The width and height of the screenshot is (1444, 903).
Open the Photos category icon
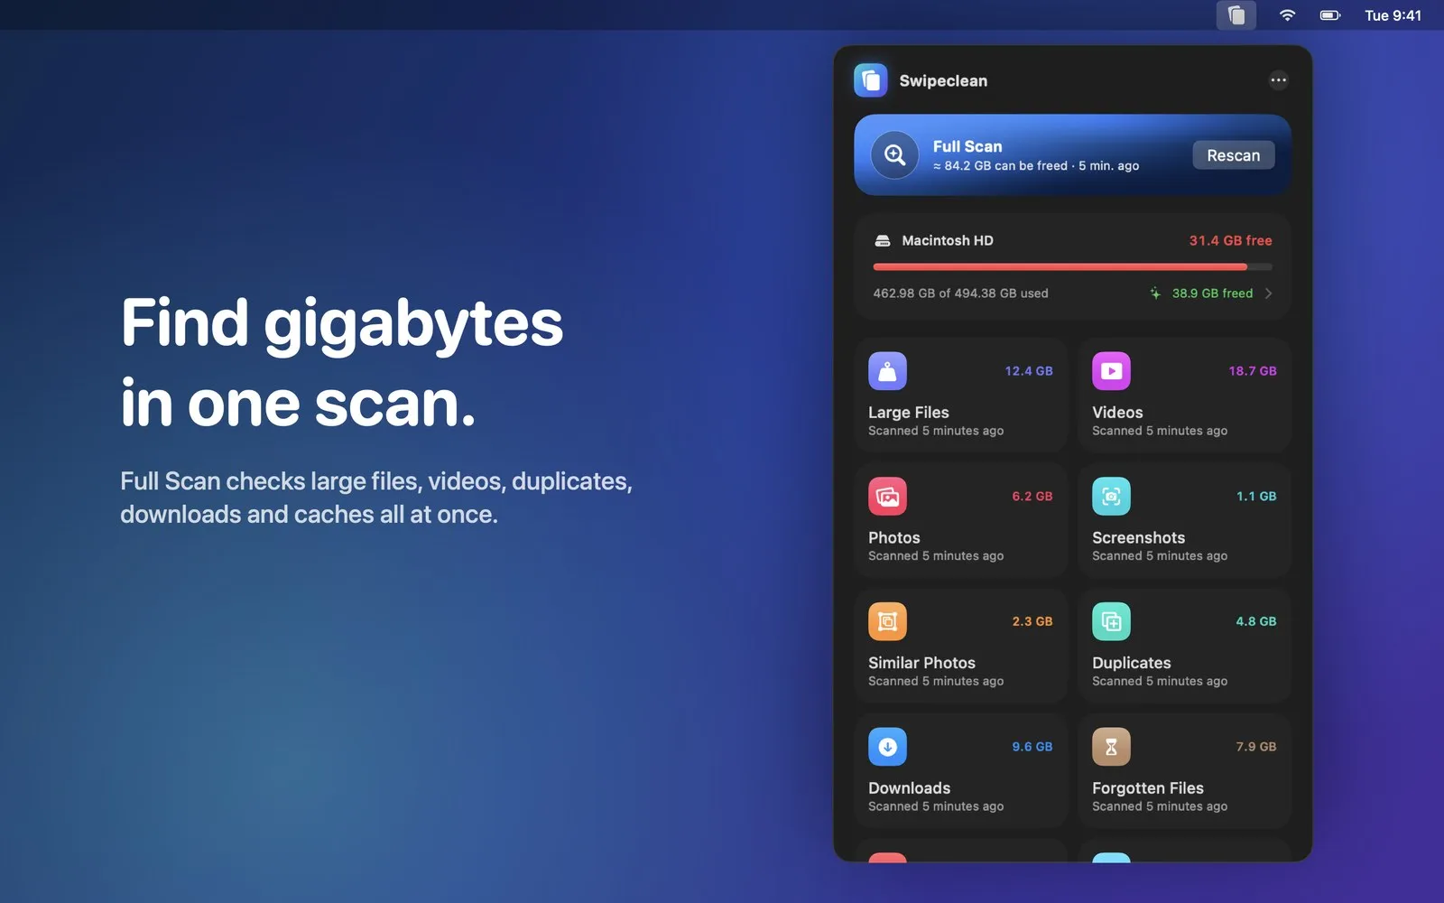pyautogui.click(x=887, y=497)
